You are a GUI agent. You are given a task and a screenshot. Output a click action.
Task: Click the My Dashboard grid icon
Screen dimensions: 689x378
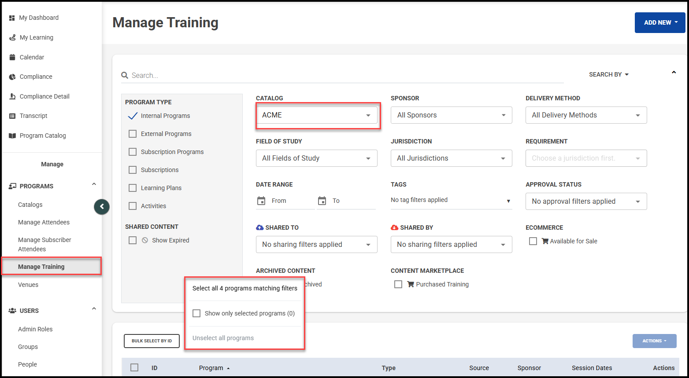coord(12,18)
